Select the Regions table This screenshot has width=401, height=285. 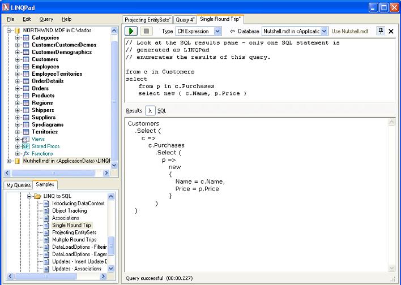click(x=42, y=103)
